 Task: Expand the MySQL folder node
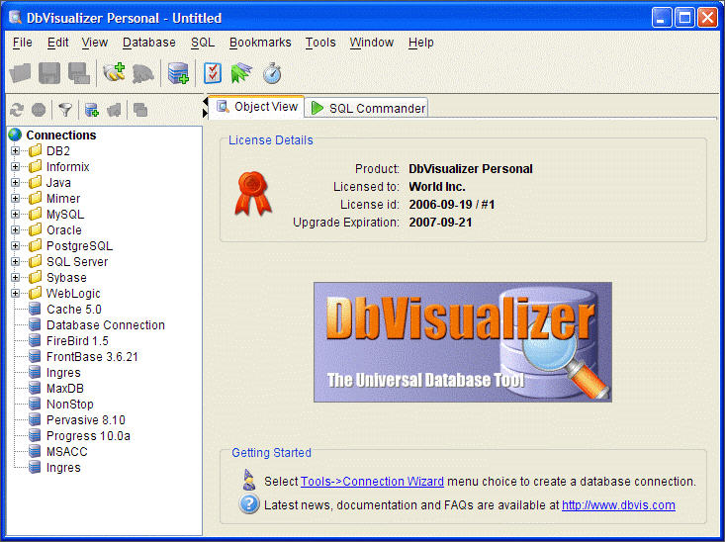point(15,214)
